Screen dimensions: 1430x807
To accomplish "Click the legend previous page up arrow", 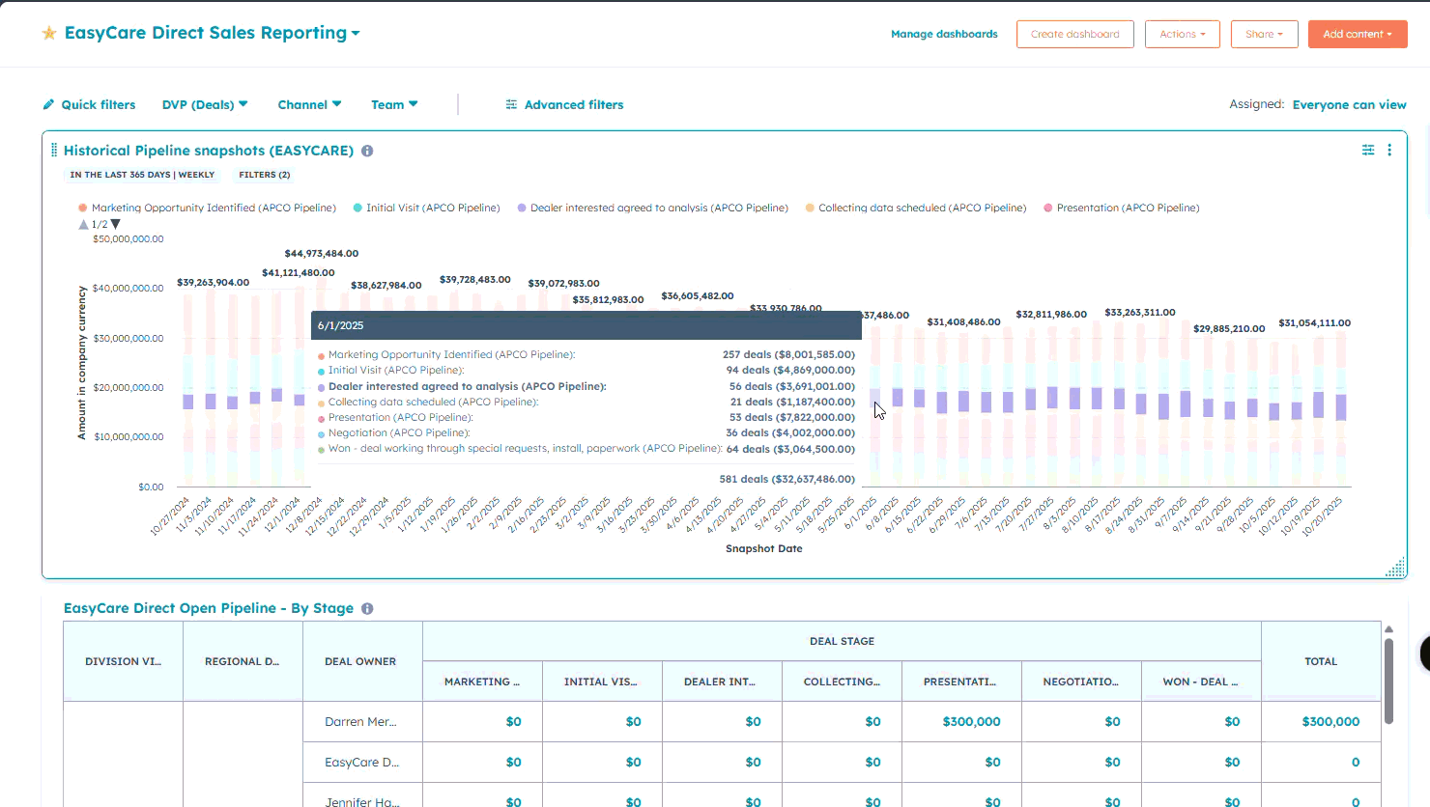I will (x=83, y=224).
